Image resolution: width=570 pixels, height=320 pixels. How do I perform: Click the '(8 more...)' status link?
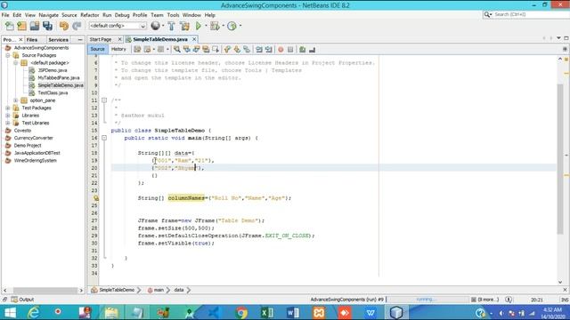488,300
